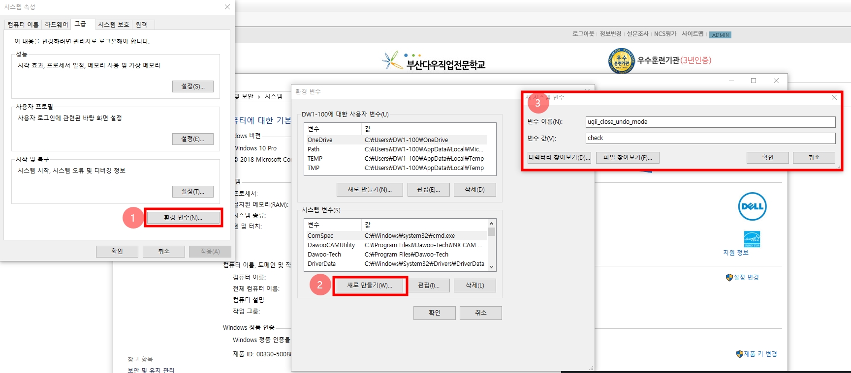This screenshot has height=373, width=851.
Task: Maximize the System control panel window
Action: click(753, 81)
